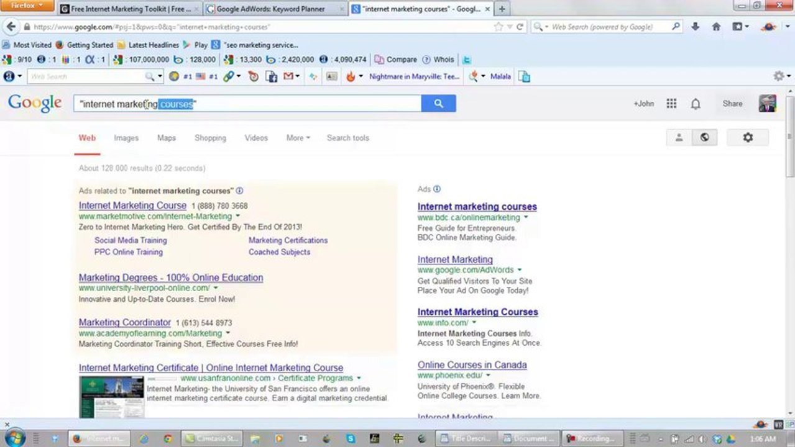This screenshot has height=447, width=795.
Task: Open Chrome from the taskbar
Action: tap(167, 438)
